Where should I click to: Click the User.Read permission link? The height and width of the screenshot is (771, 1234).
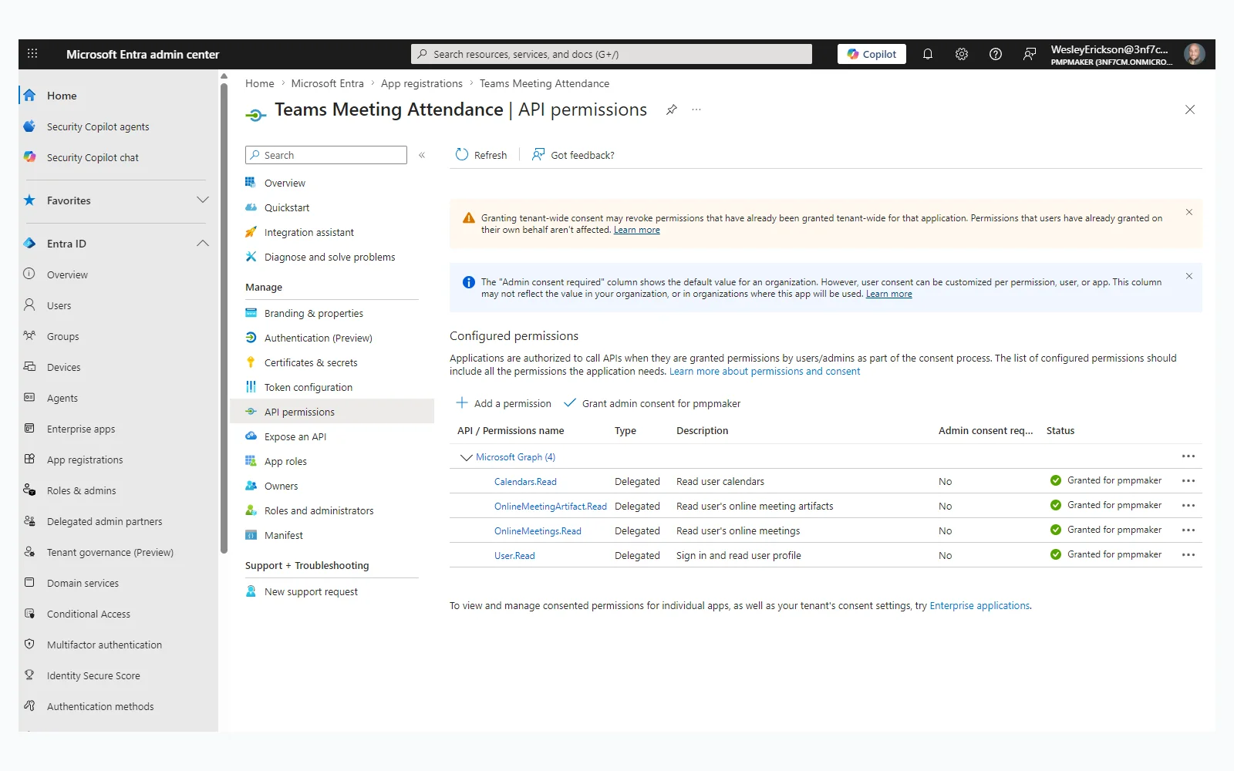coord(514,556)
